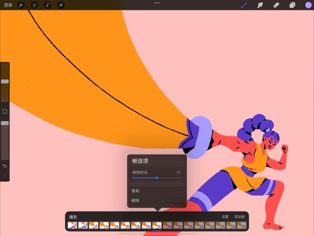314x236 pixels.
Task: Add a new frame with 添加帧
Action: pyautogui.click(x=239, y=217)
